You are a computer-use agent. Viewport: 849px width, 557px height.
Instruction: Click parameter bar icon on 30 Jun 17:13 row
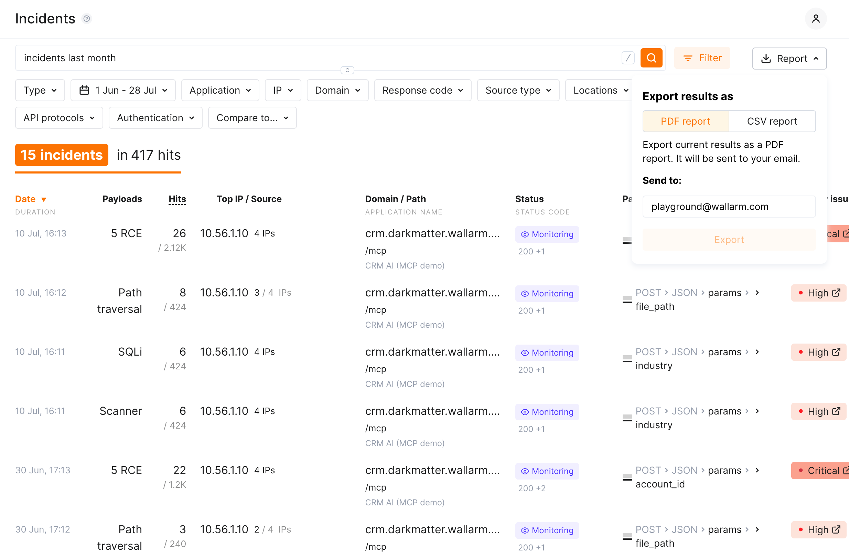pyautogui.click(x=627, y=477)
